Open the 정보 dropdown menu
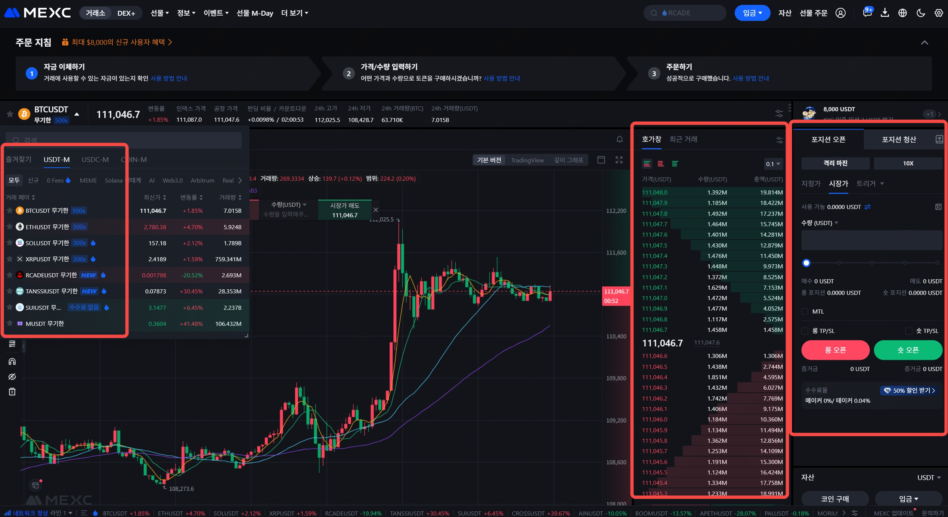The image size is (948, 517). [x=186, y=13]
